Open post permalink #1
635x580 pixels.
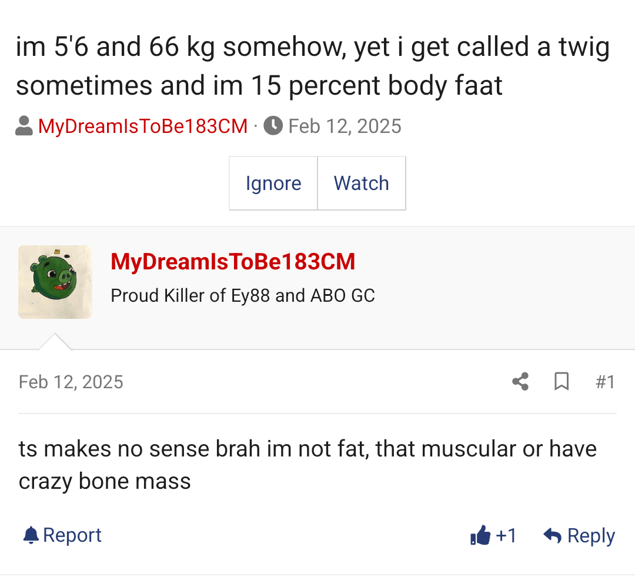(606, 382)
